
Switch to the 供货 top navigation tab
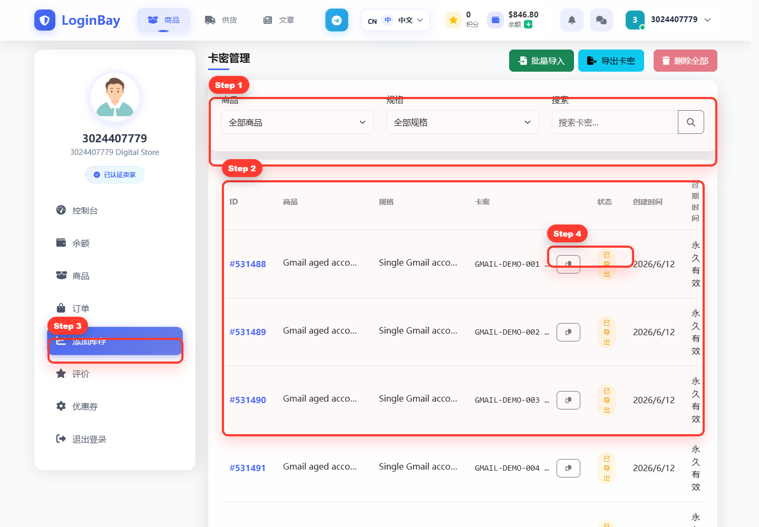[x=221, y=20]
